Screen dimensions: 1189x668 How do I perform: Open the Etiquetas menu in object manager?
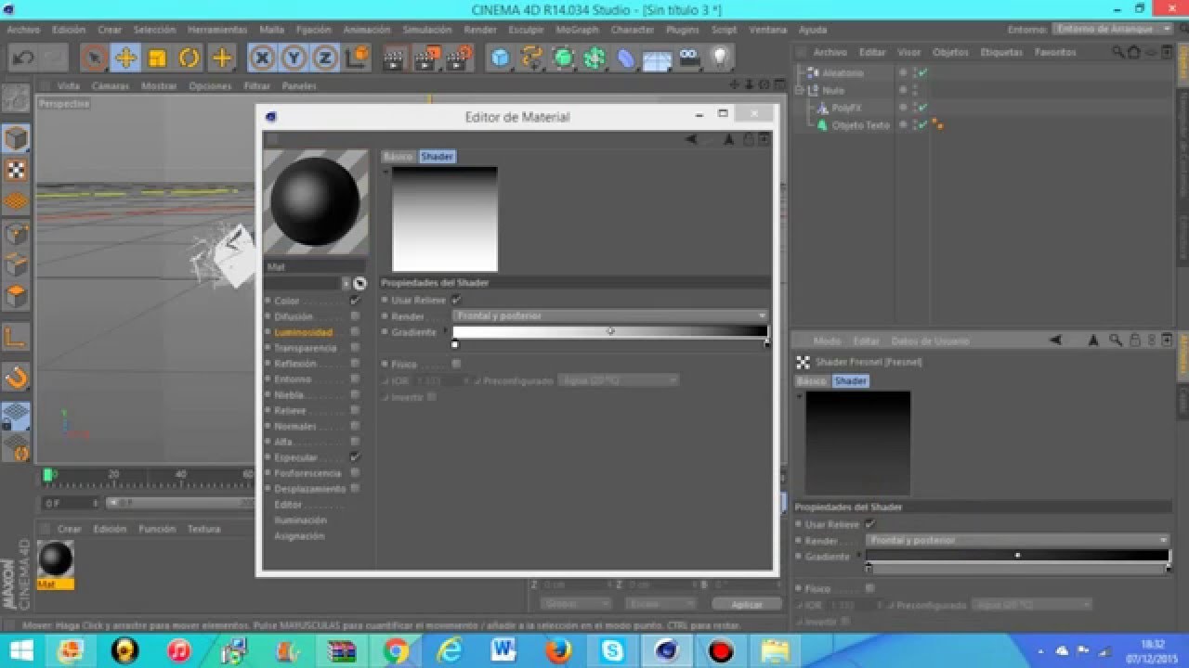[1000, 52]
